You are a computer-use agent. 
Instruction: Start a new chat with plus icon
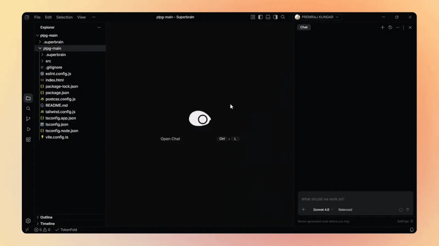tap(382, 27)
